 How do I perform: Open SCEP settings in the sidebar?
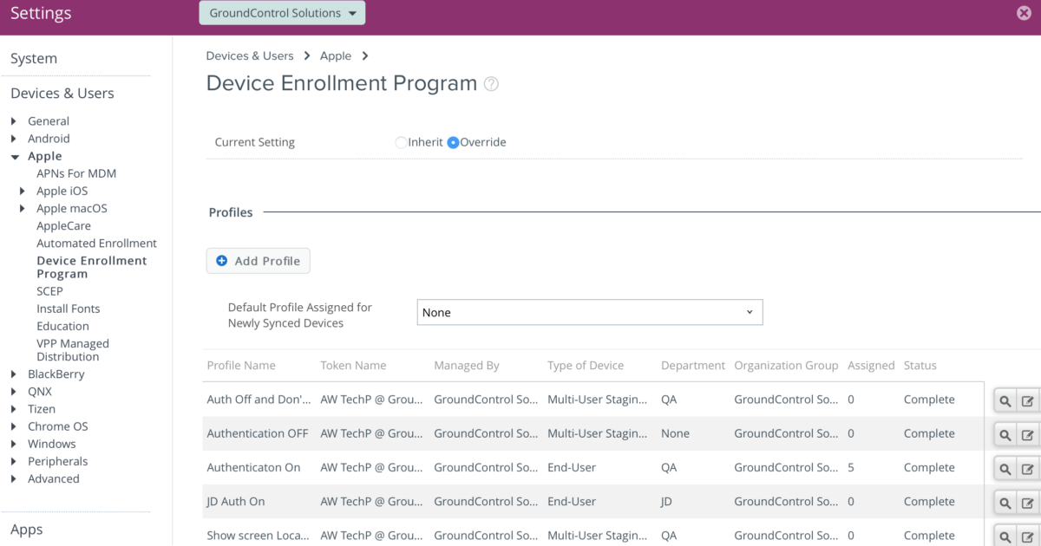pos(49,291)
